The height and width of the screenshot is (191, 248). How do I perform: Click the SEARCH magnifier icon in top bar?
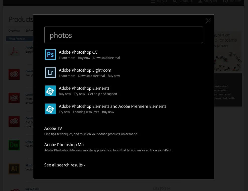coord(175,1)
